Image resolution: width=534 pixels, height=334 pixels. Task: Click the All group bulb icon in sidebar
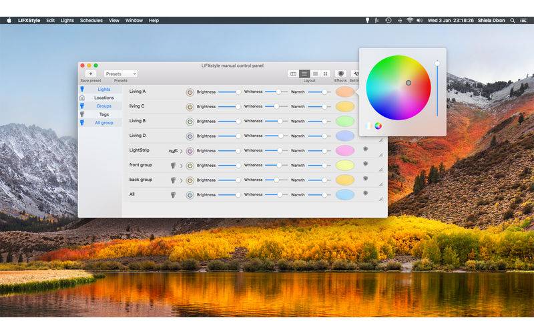82,123
